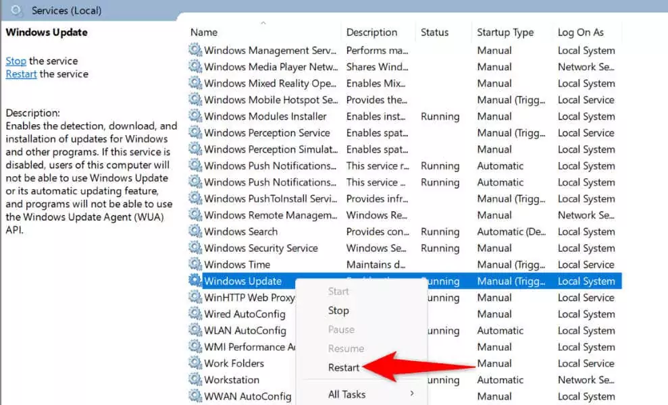The width and height of the screenshot is (668, 405).
Task: Select the WLAN AutoConfig service name
Action: pyautogui.click(x=245, y=331)
